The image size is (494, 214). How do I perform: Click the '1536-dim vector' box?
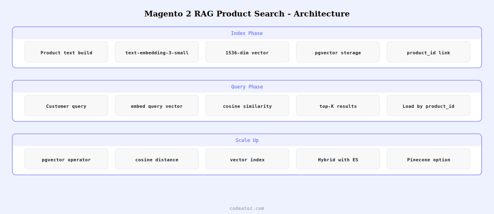point(247,52)
